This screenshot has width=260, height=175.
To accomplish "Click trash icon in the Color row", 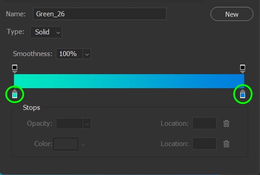I will 226,144.
